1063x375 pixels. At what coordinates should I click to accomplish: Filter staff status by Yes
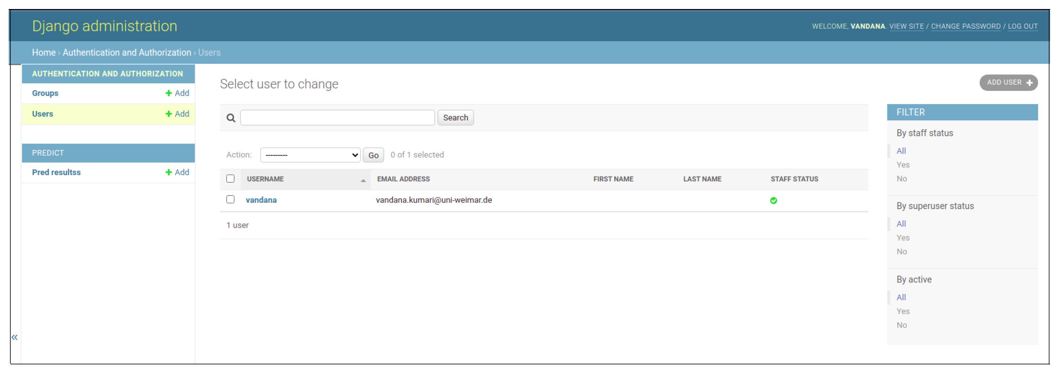pyautogui.click(x=902, y=165)
